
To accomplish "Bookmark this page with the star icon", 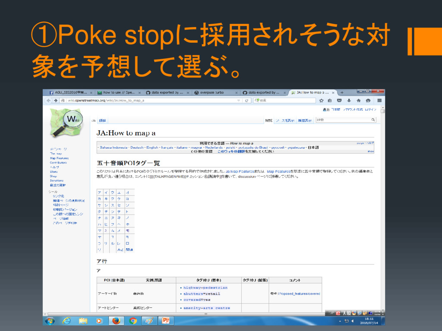I will pos(321,100).
